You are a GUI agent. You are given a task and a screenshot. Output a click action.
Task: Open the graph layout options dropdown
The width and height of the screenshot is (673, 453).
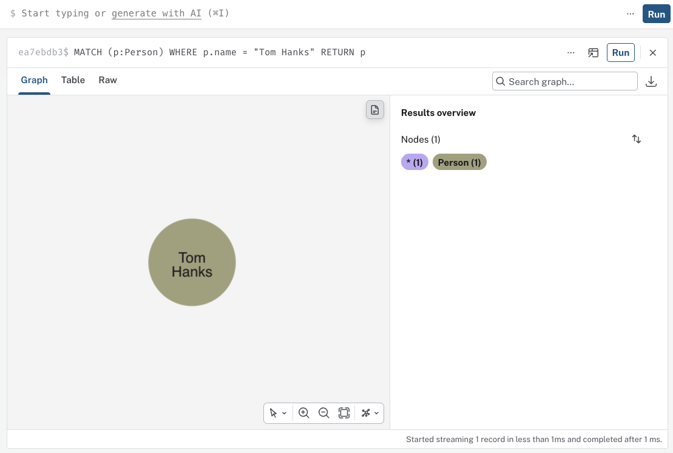[x=370, y=413]
